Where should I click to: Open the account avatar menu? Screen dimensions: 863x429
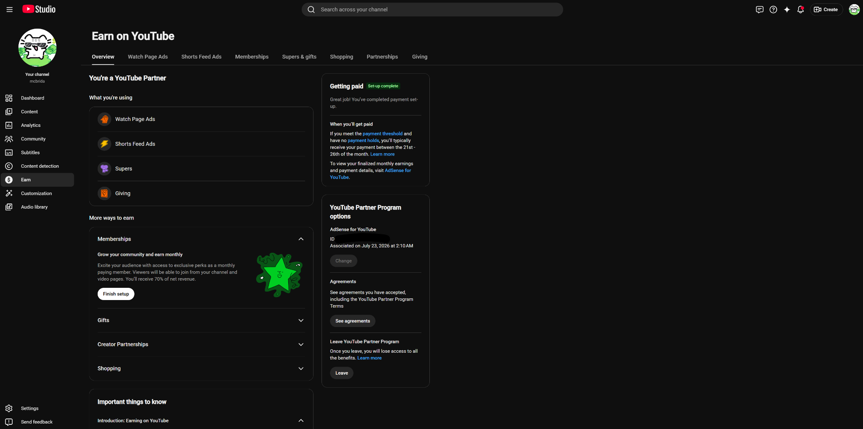(854, 9)
